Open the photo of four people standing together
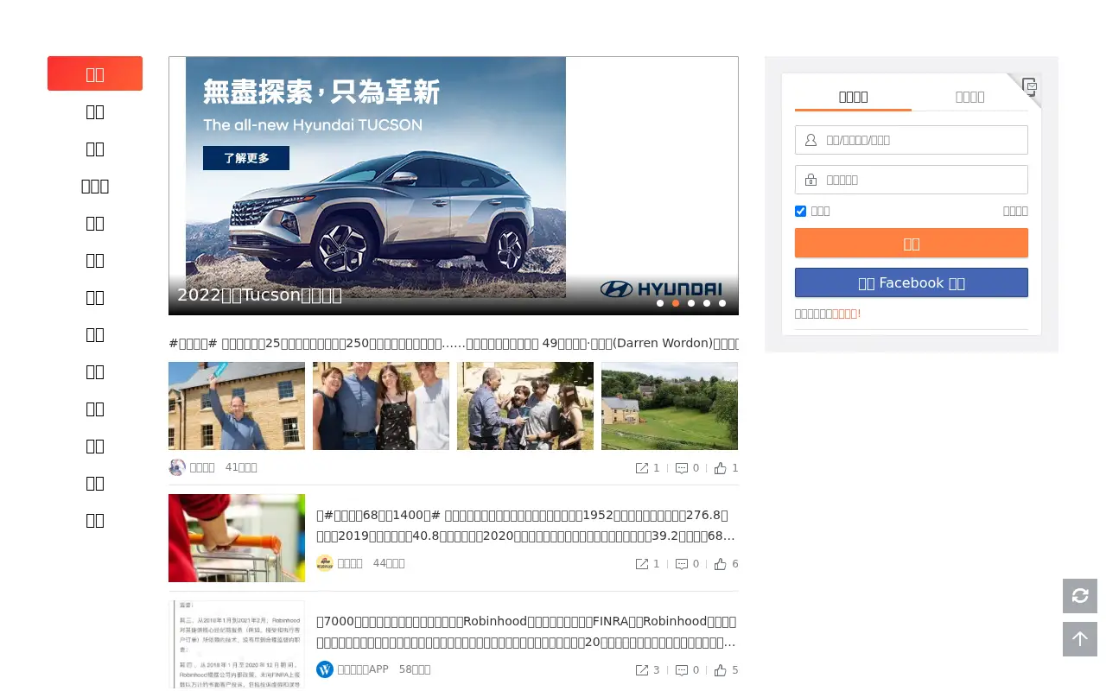This screenshot has height=691, width=1106. point(381,406)
